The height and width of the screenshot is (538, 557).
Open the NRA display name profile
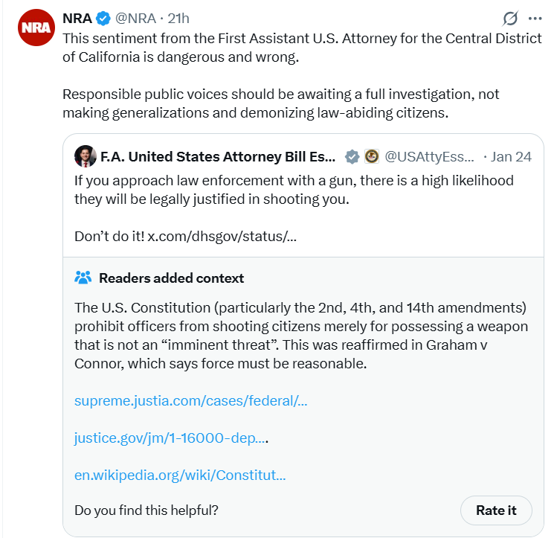tap(77, 18)
